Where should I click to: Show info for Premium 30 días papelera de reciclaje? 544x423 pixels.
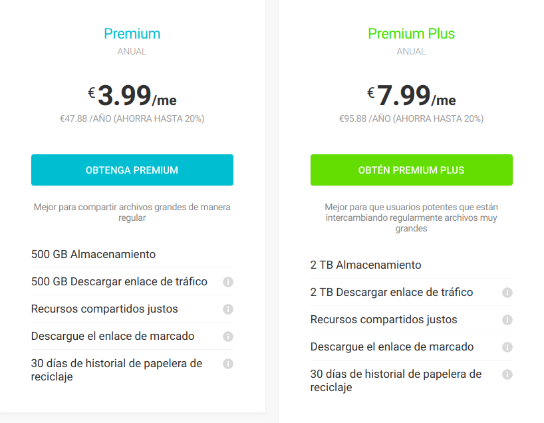(x=228, y=364)
